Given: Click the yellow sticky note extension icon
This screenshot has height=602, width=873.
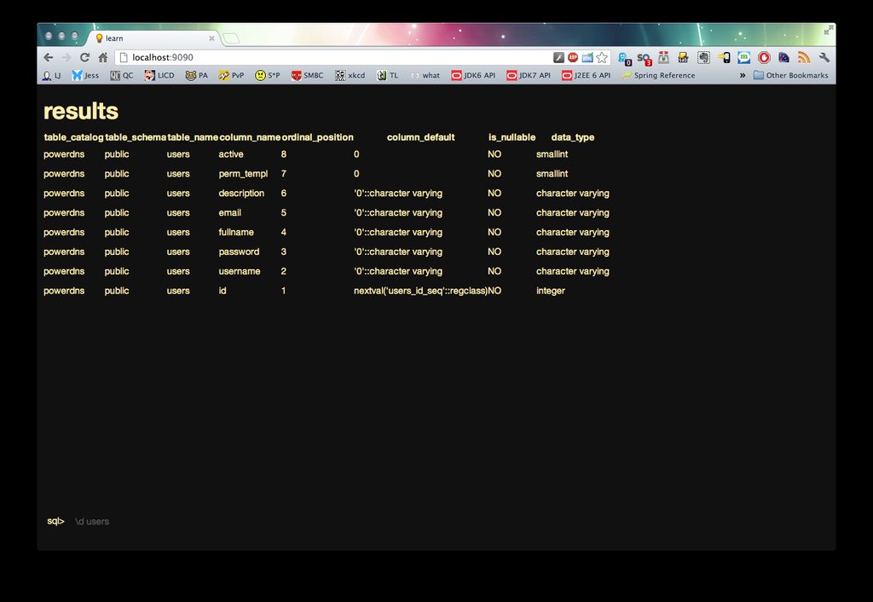Looking at the screenshot, I should click(683, 57).
